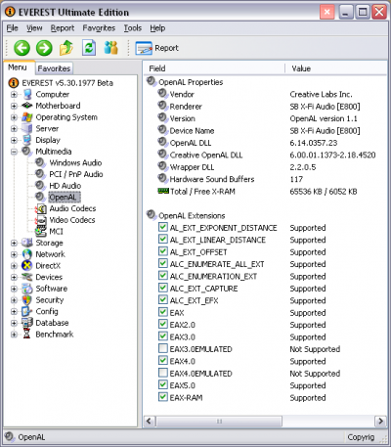
Task: Select the Benchmark hourglass icon
Action: pos(26,335)
